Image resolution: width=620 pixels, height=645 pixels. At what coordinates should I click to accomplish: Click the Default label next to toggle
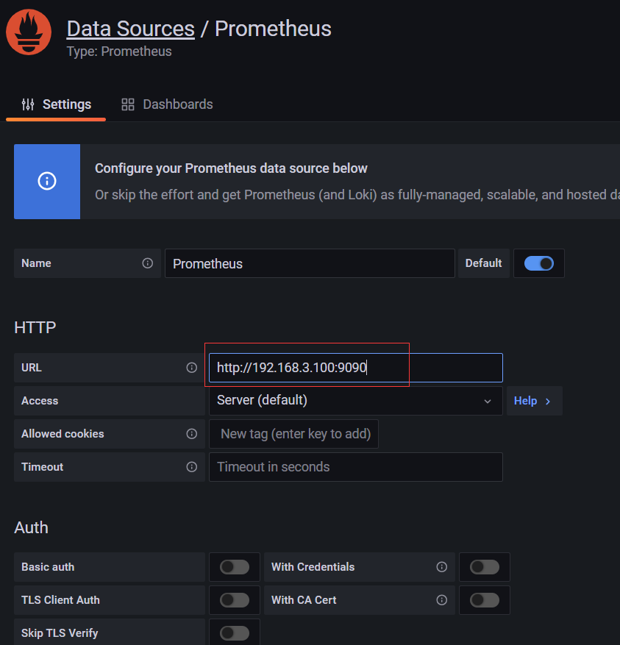click(483, 263)
